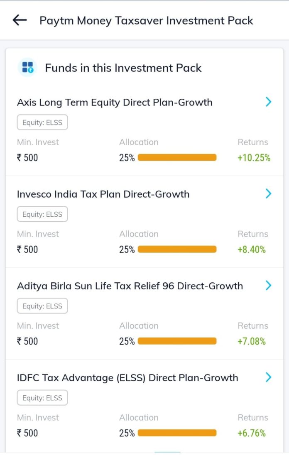Open Axis Long Term Equity Direct Plan-Growth
The width and height of the screenshot is (289, 455).
[x=115, y=103]
